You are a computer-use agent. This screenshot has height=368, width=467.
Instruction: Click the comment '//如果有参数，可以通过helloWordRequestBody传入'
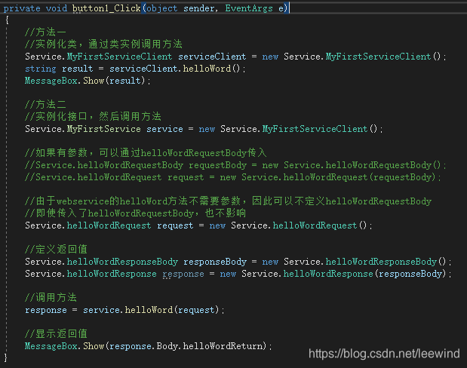pyautogui.click(x=146, y=153)
